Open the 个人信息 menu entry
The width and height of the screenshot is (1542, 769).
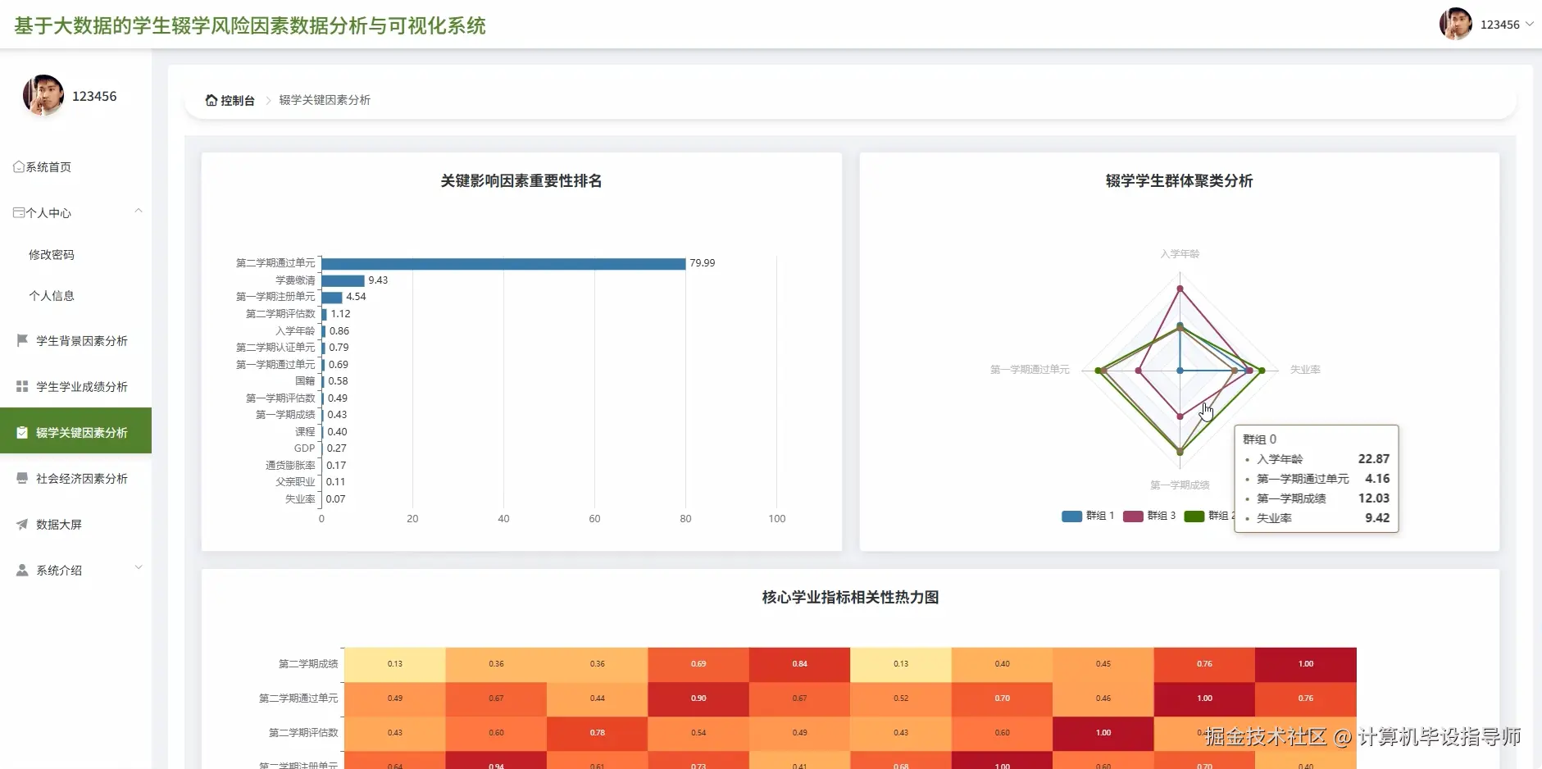52,296
